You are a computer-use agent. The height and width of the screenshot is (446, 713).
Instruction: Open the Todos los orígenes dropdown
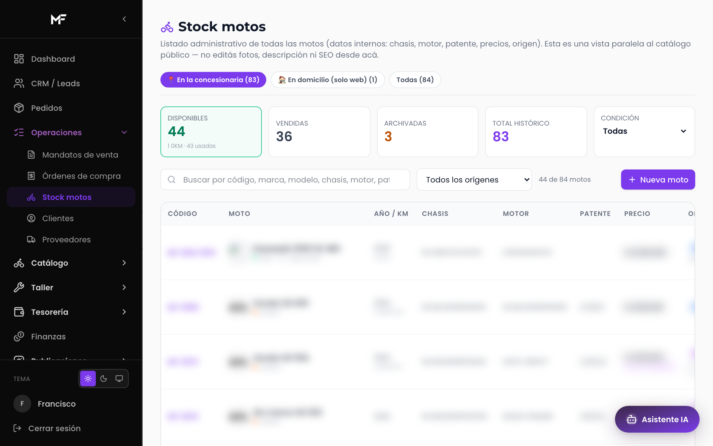click(474, 180)
